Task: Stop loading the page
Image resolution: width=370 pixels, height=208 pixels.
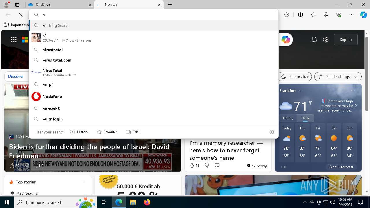Action: point(21,15)
